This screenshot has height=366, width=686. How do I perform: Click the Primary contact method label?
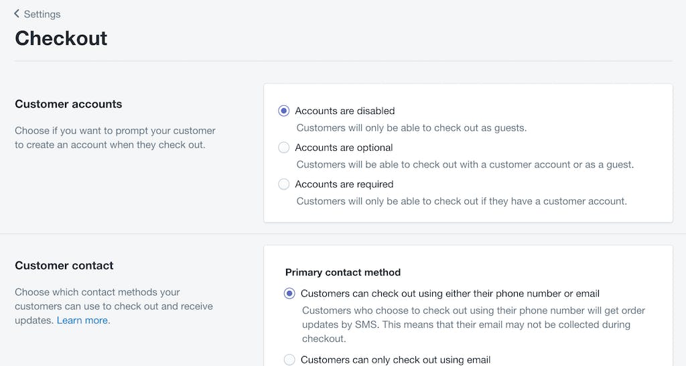(x=342, y=272)
